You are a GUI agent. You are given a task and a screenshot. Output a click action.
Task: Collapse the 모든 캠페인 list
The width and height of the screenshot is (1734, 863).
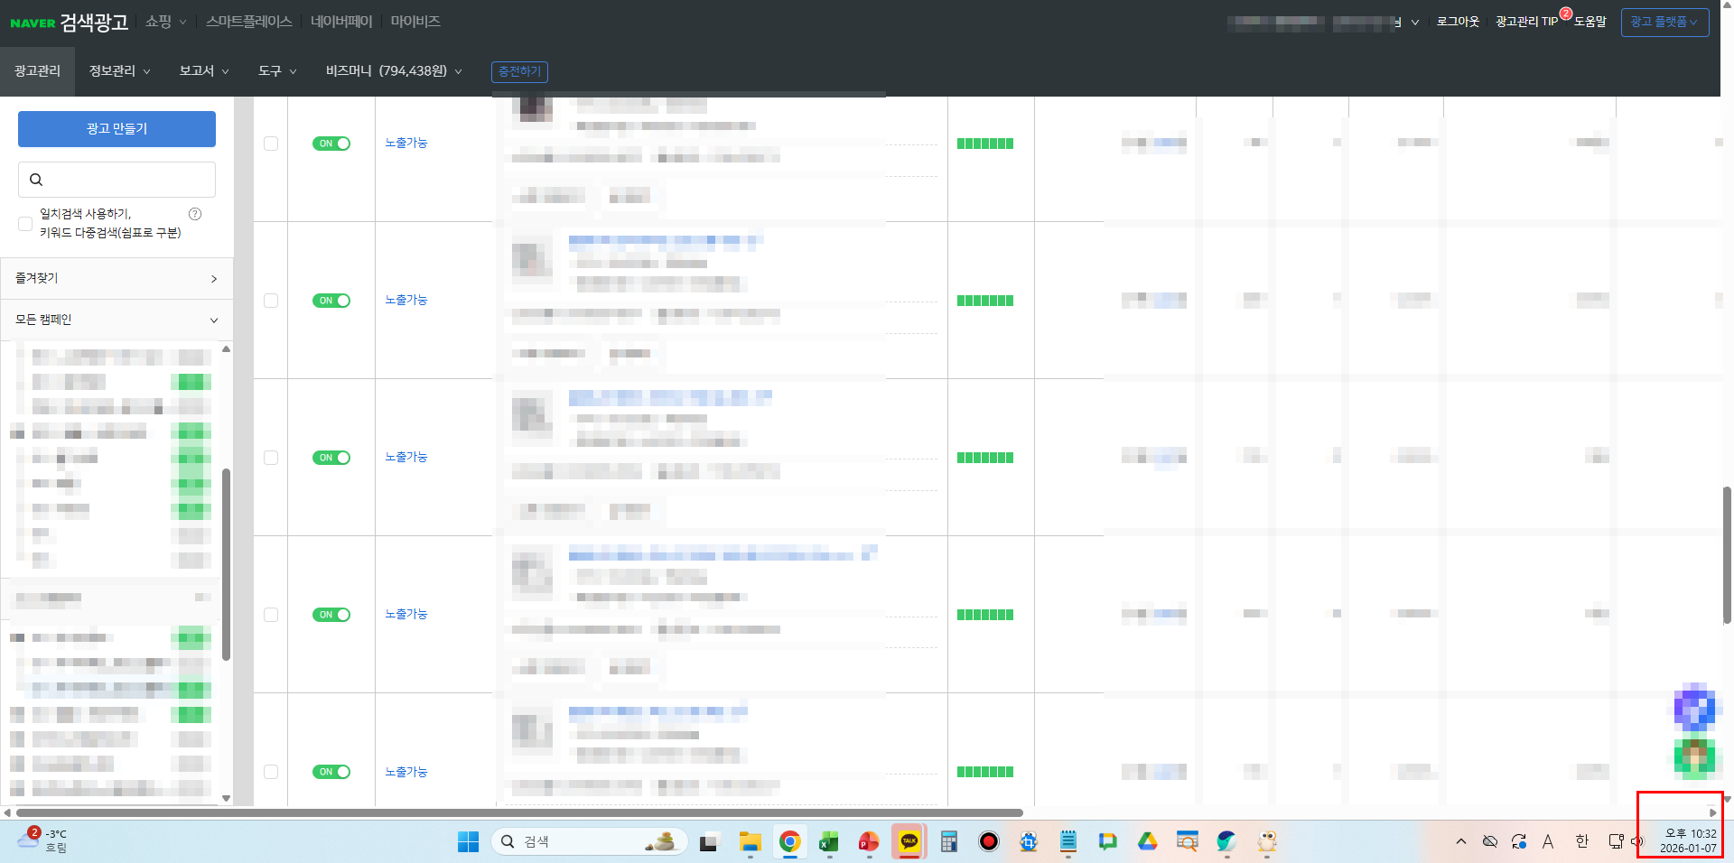[x=117, y=320]
